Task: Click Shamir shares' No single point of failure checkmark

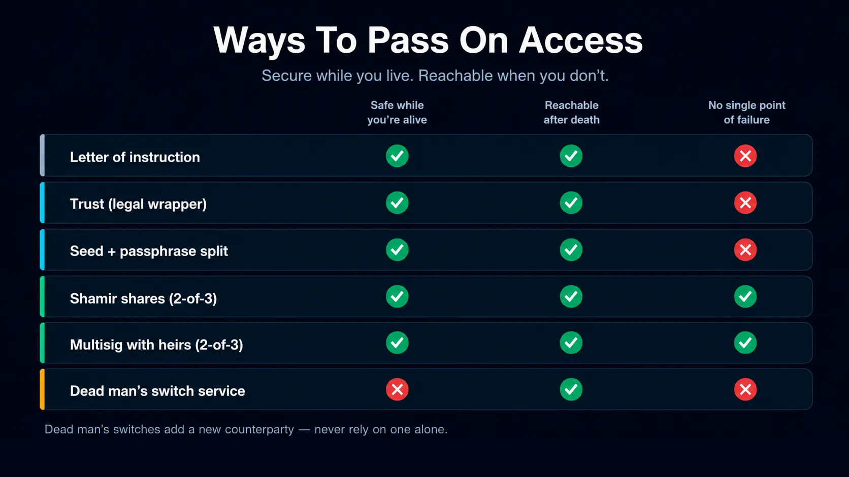Action: point(745,297)
